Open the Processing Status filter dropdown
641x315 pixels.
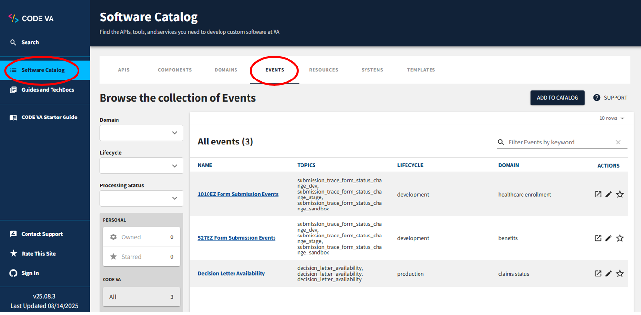141,198
